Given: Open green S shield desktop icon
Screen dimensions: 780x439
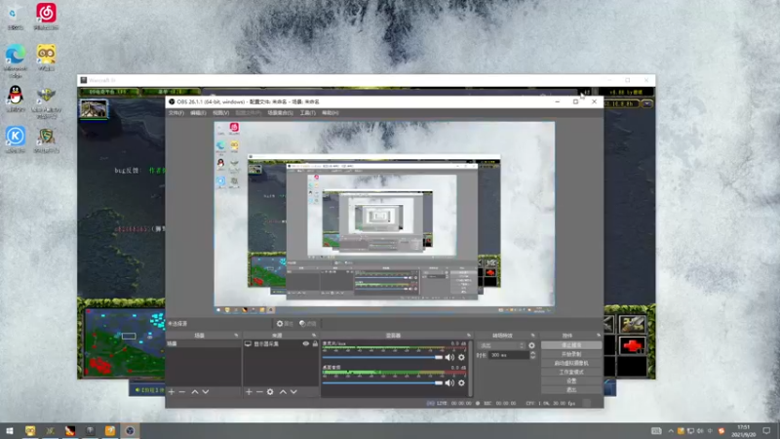Looking at the screenshot, I should (x=46, y=140).
